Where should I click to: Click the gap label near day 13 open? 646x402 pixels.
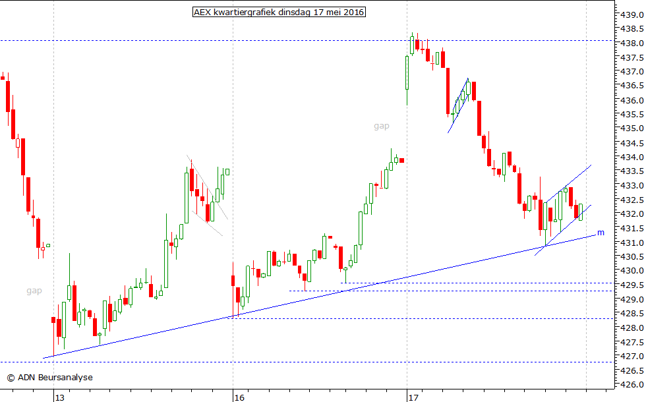coord(34,291)
